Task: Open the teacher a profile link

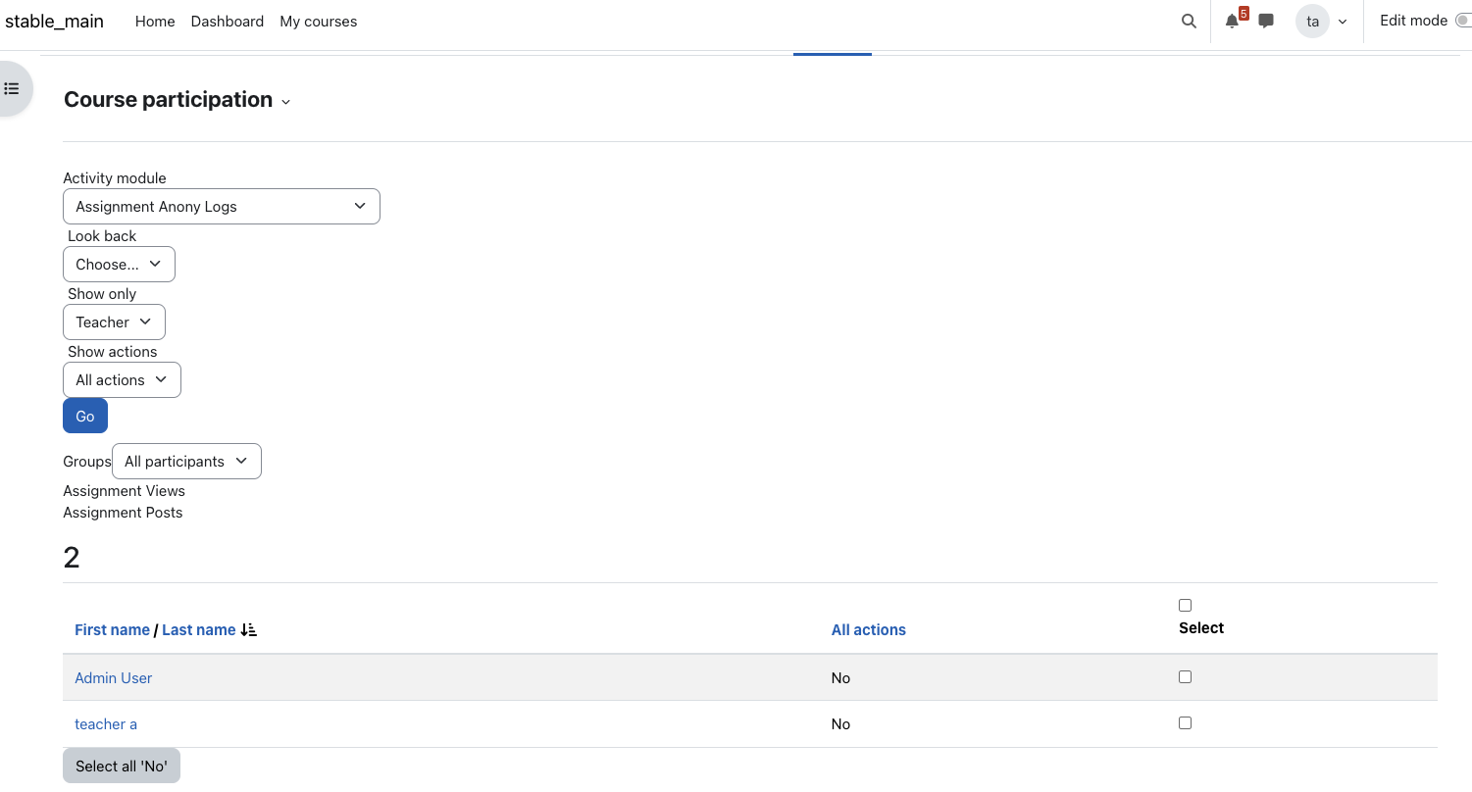Action: [x=106, y=723]
